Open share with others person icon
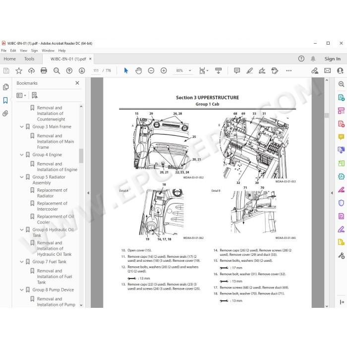The image size is (347, 347). tap(340, 70)
